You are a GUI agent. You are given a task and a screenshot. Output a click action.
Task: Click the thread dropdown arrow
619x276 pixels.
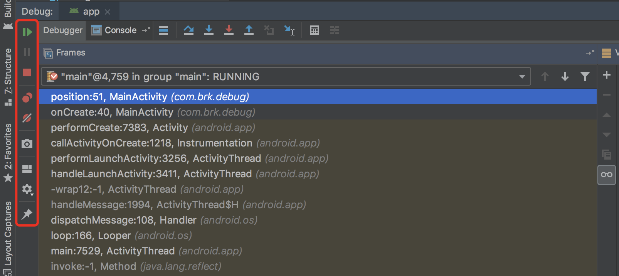[x=522, y=76]
